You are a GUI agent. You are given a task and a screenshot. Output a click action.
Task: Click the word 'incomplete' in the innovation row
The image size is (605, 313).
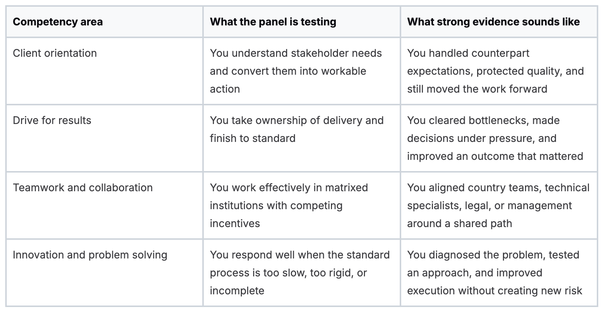(x=237, y=291)
